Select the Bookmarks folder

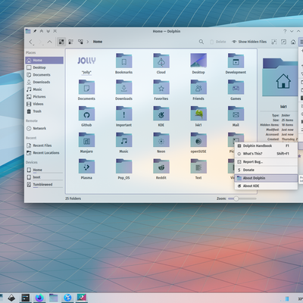pos(123,64)
